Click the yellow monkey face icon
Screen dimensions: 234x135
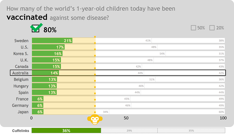coord(95,120)
